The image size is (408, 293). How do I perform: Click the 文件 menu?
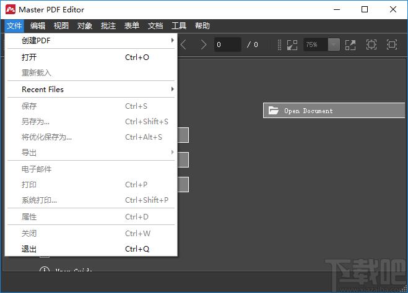(x=14, y=26)
